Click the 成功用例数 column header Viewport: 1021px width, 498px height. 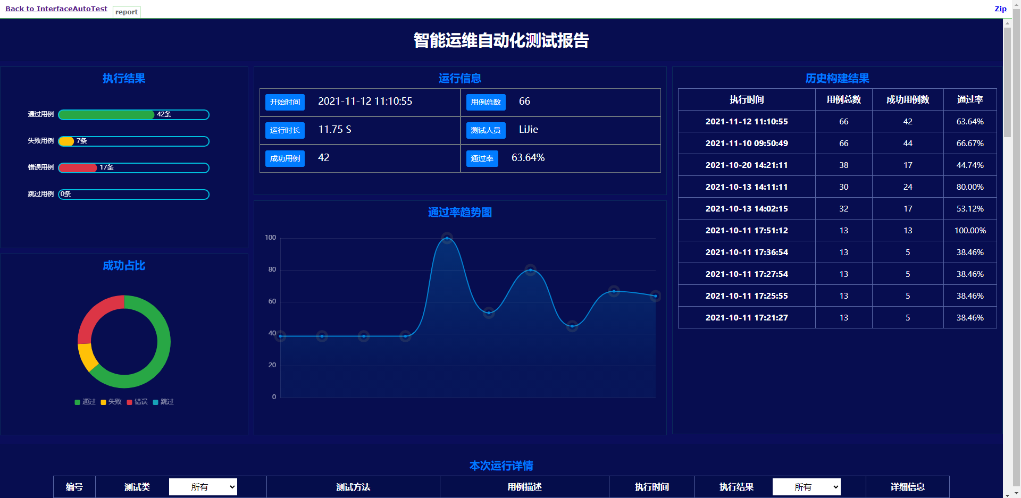[x=908, y=100]
